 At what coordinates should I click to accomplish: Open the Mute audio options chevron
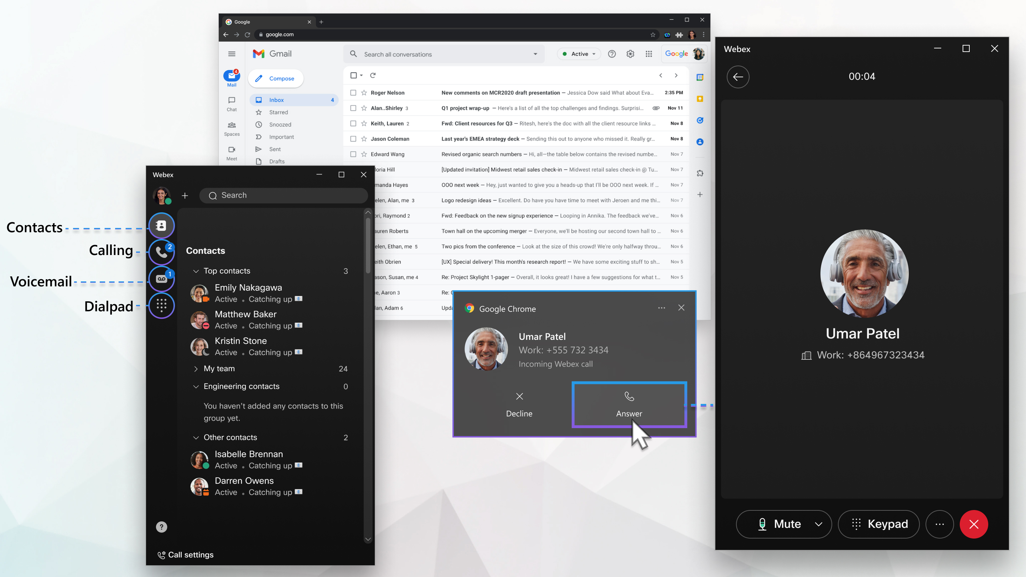(x=818, y=524)
